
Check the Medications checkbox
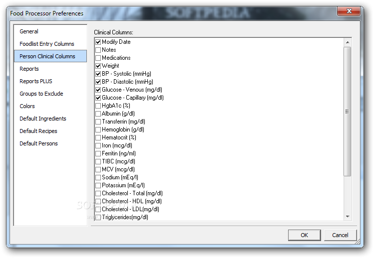98,58
